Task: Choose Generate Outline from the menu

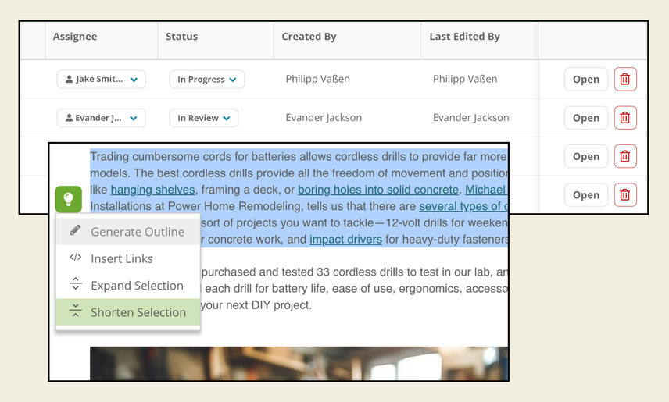Action: pyautogui.click(x=128, y=232)
